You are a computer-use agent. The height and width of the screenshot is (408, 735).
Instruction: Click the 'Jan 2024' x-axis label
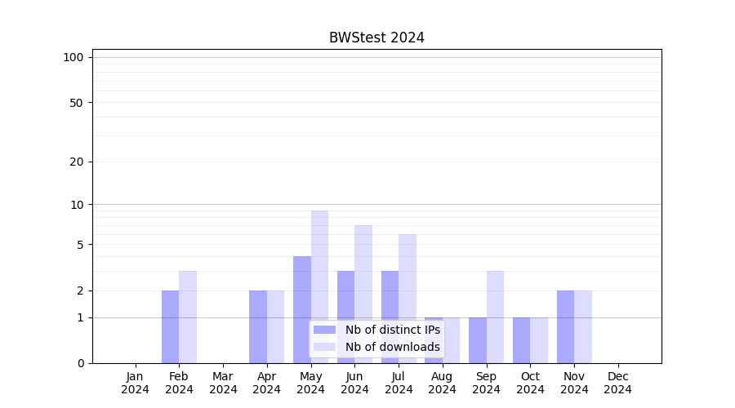(x=136, y=383)
